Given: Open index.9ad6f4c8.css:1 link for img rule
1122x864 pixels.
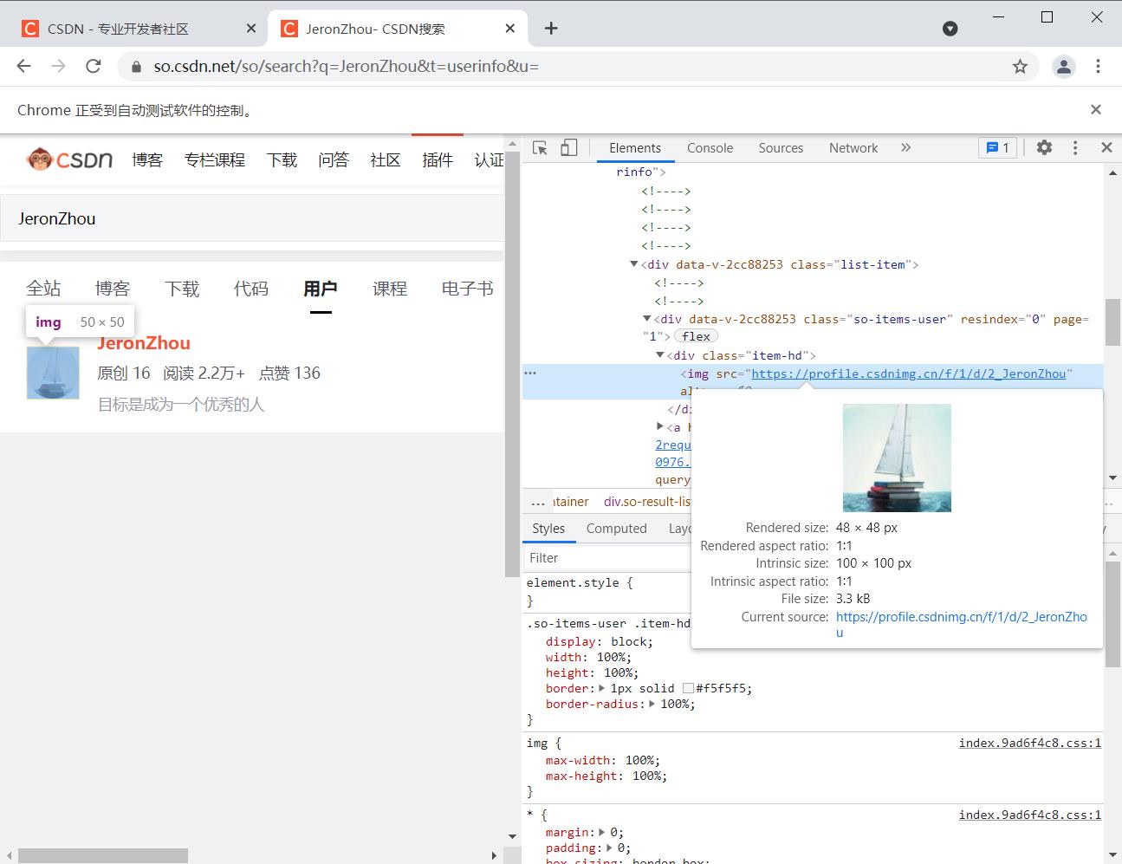Looking at the screenshot, I should pos(1030,743).
